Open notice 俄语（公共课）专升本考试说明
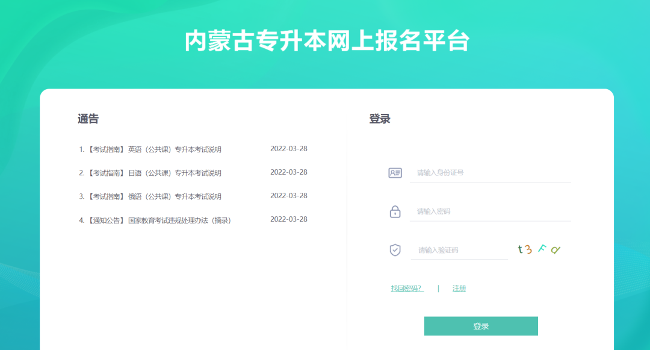 pos(154,196)
